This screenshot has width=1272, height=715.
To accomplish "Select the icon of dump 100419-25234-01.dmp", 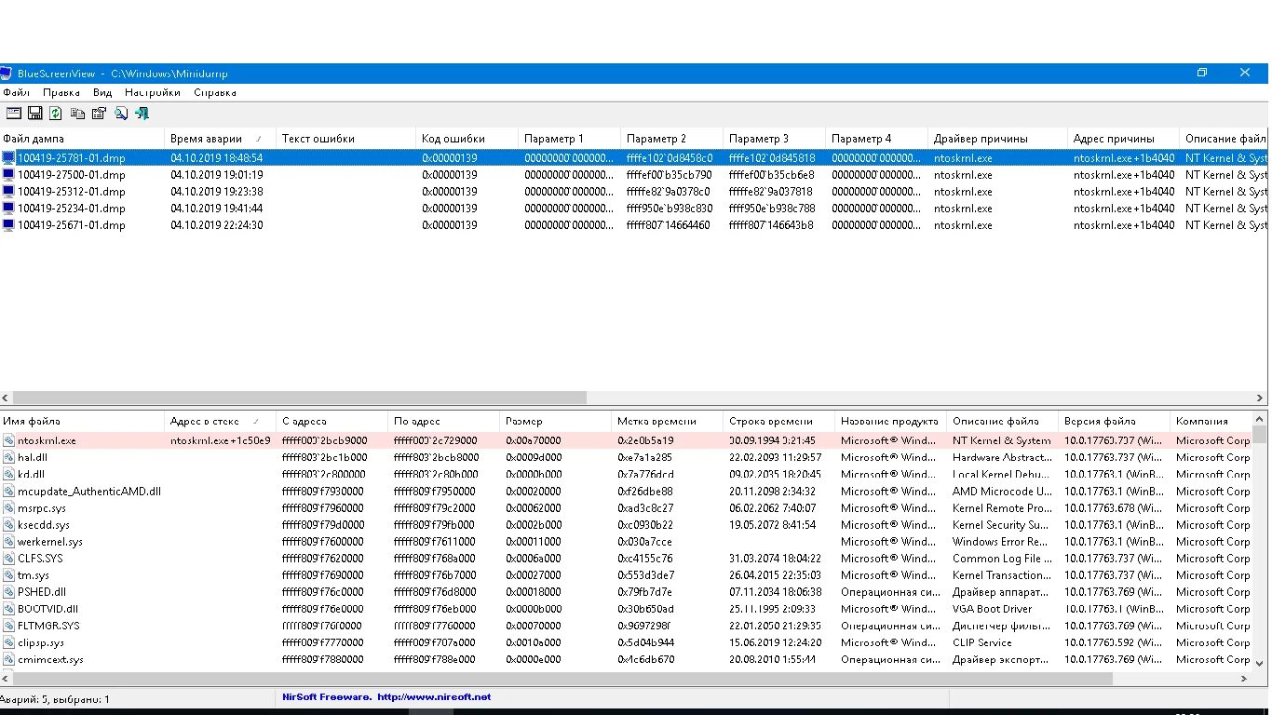I will (x=9, y=209).
